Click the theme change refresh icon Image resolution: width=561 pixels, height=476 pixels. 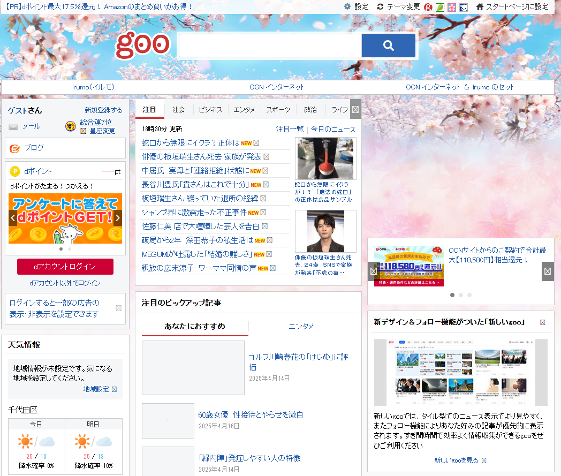tap(380, 6)
